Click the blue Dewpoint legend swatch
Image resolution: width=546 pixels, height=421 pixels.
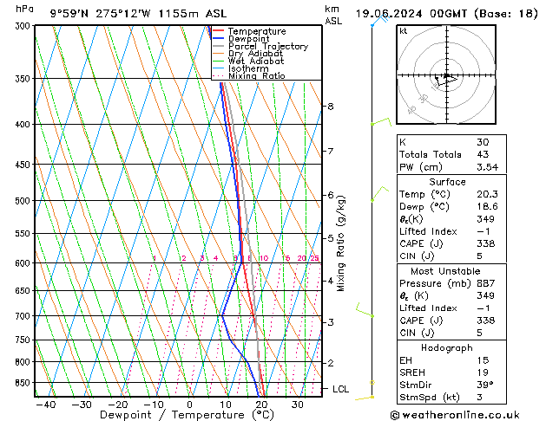click(x=219, y=39)
